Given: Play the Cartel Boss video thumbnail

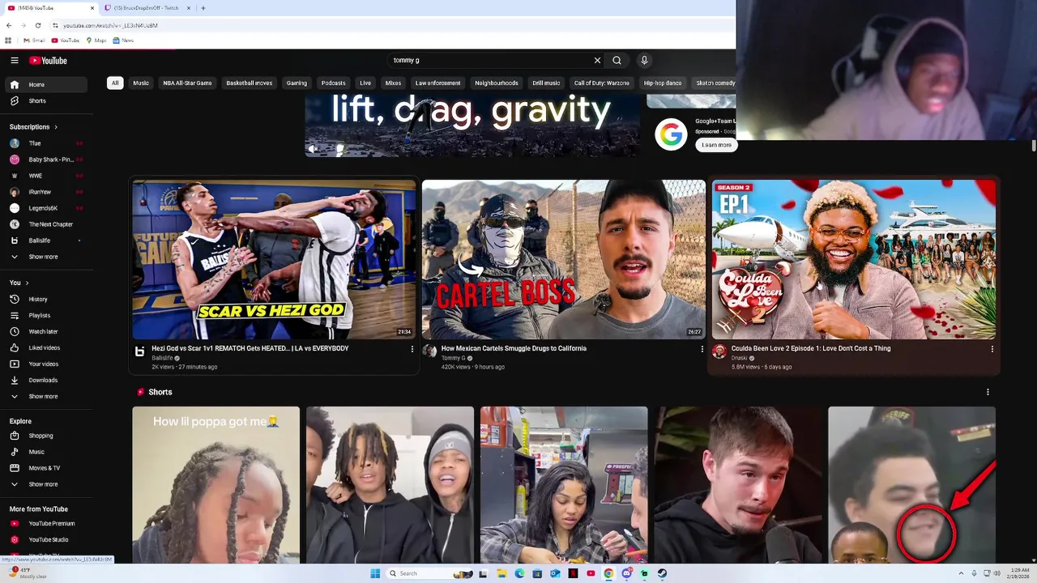Looking at the screenshot, I should pos(564,259).
